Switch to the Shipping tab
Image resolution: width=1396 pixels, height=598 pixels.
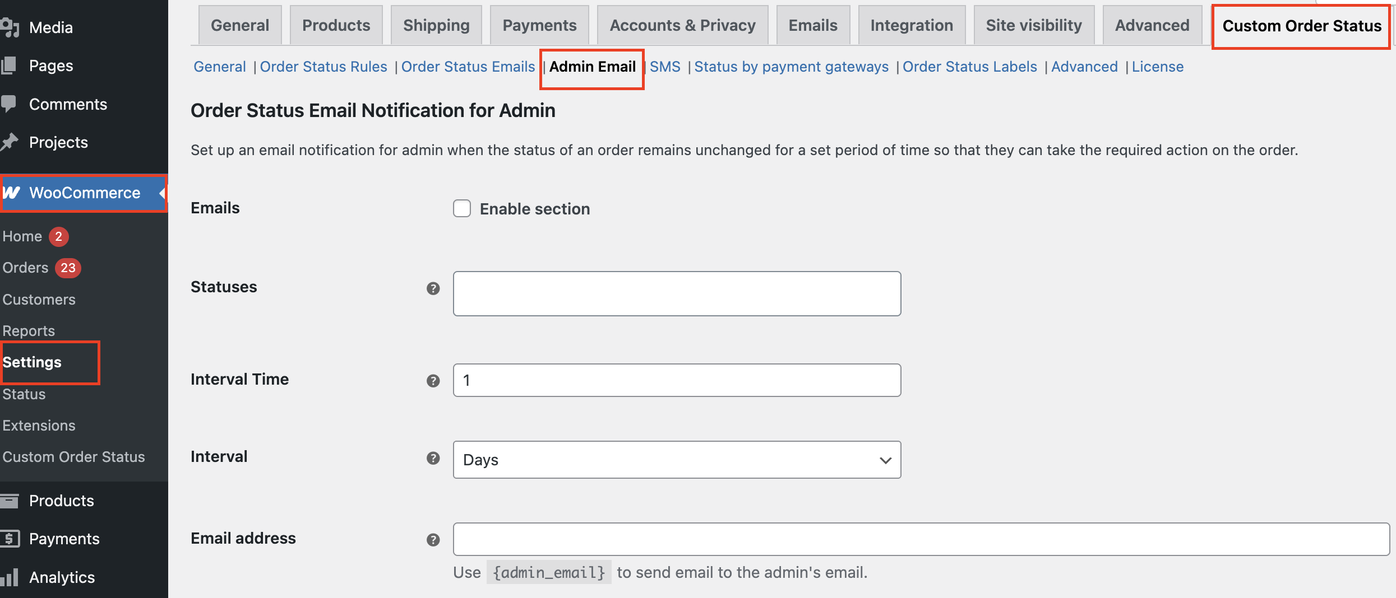436,25
